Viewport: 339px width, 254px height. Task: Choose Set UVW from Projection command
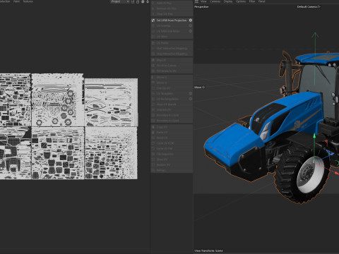172,20
